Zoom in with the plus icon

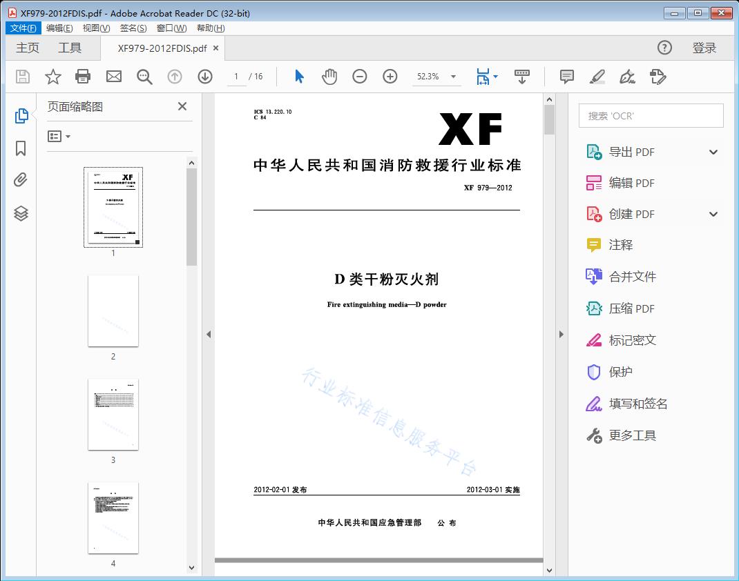pos(390,77)
